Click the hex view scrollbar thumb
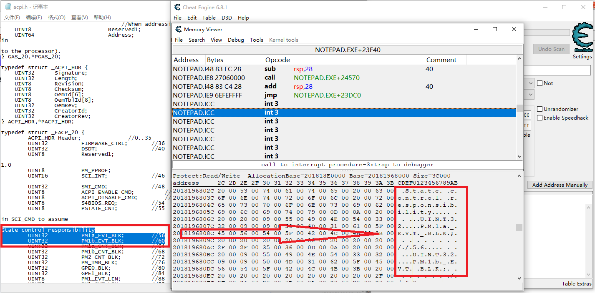The height and width of the screenshot is (293, 595). (519, 227)
